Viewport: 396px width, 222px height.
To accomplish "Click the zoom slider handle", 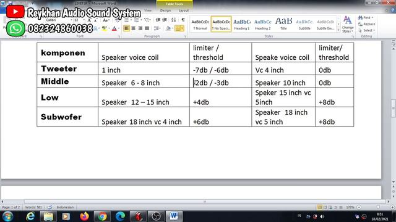I will (378, 207).
